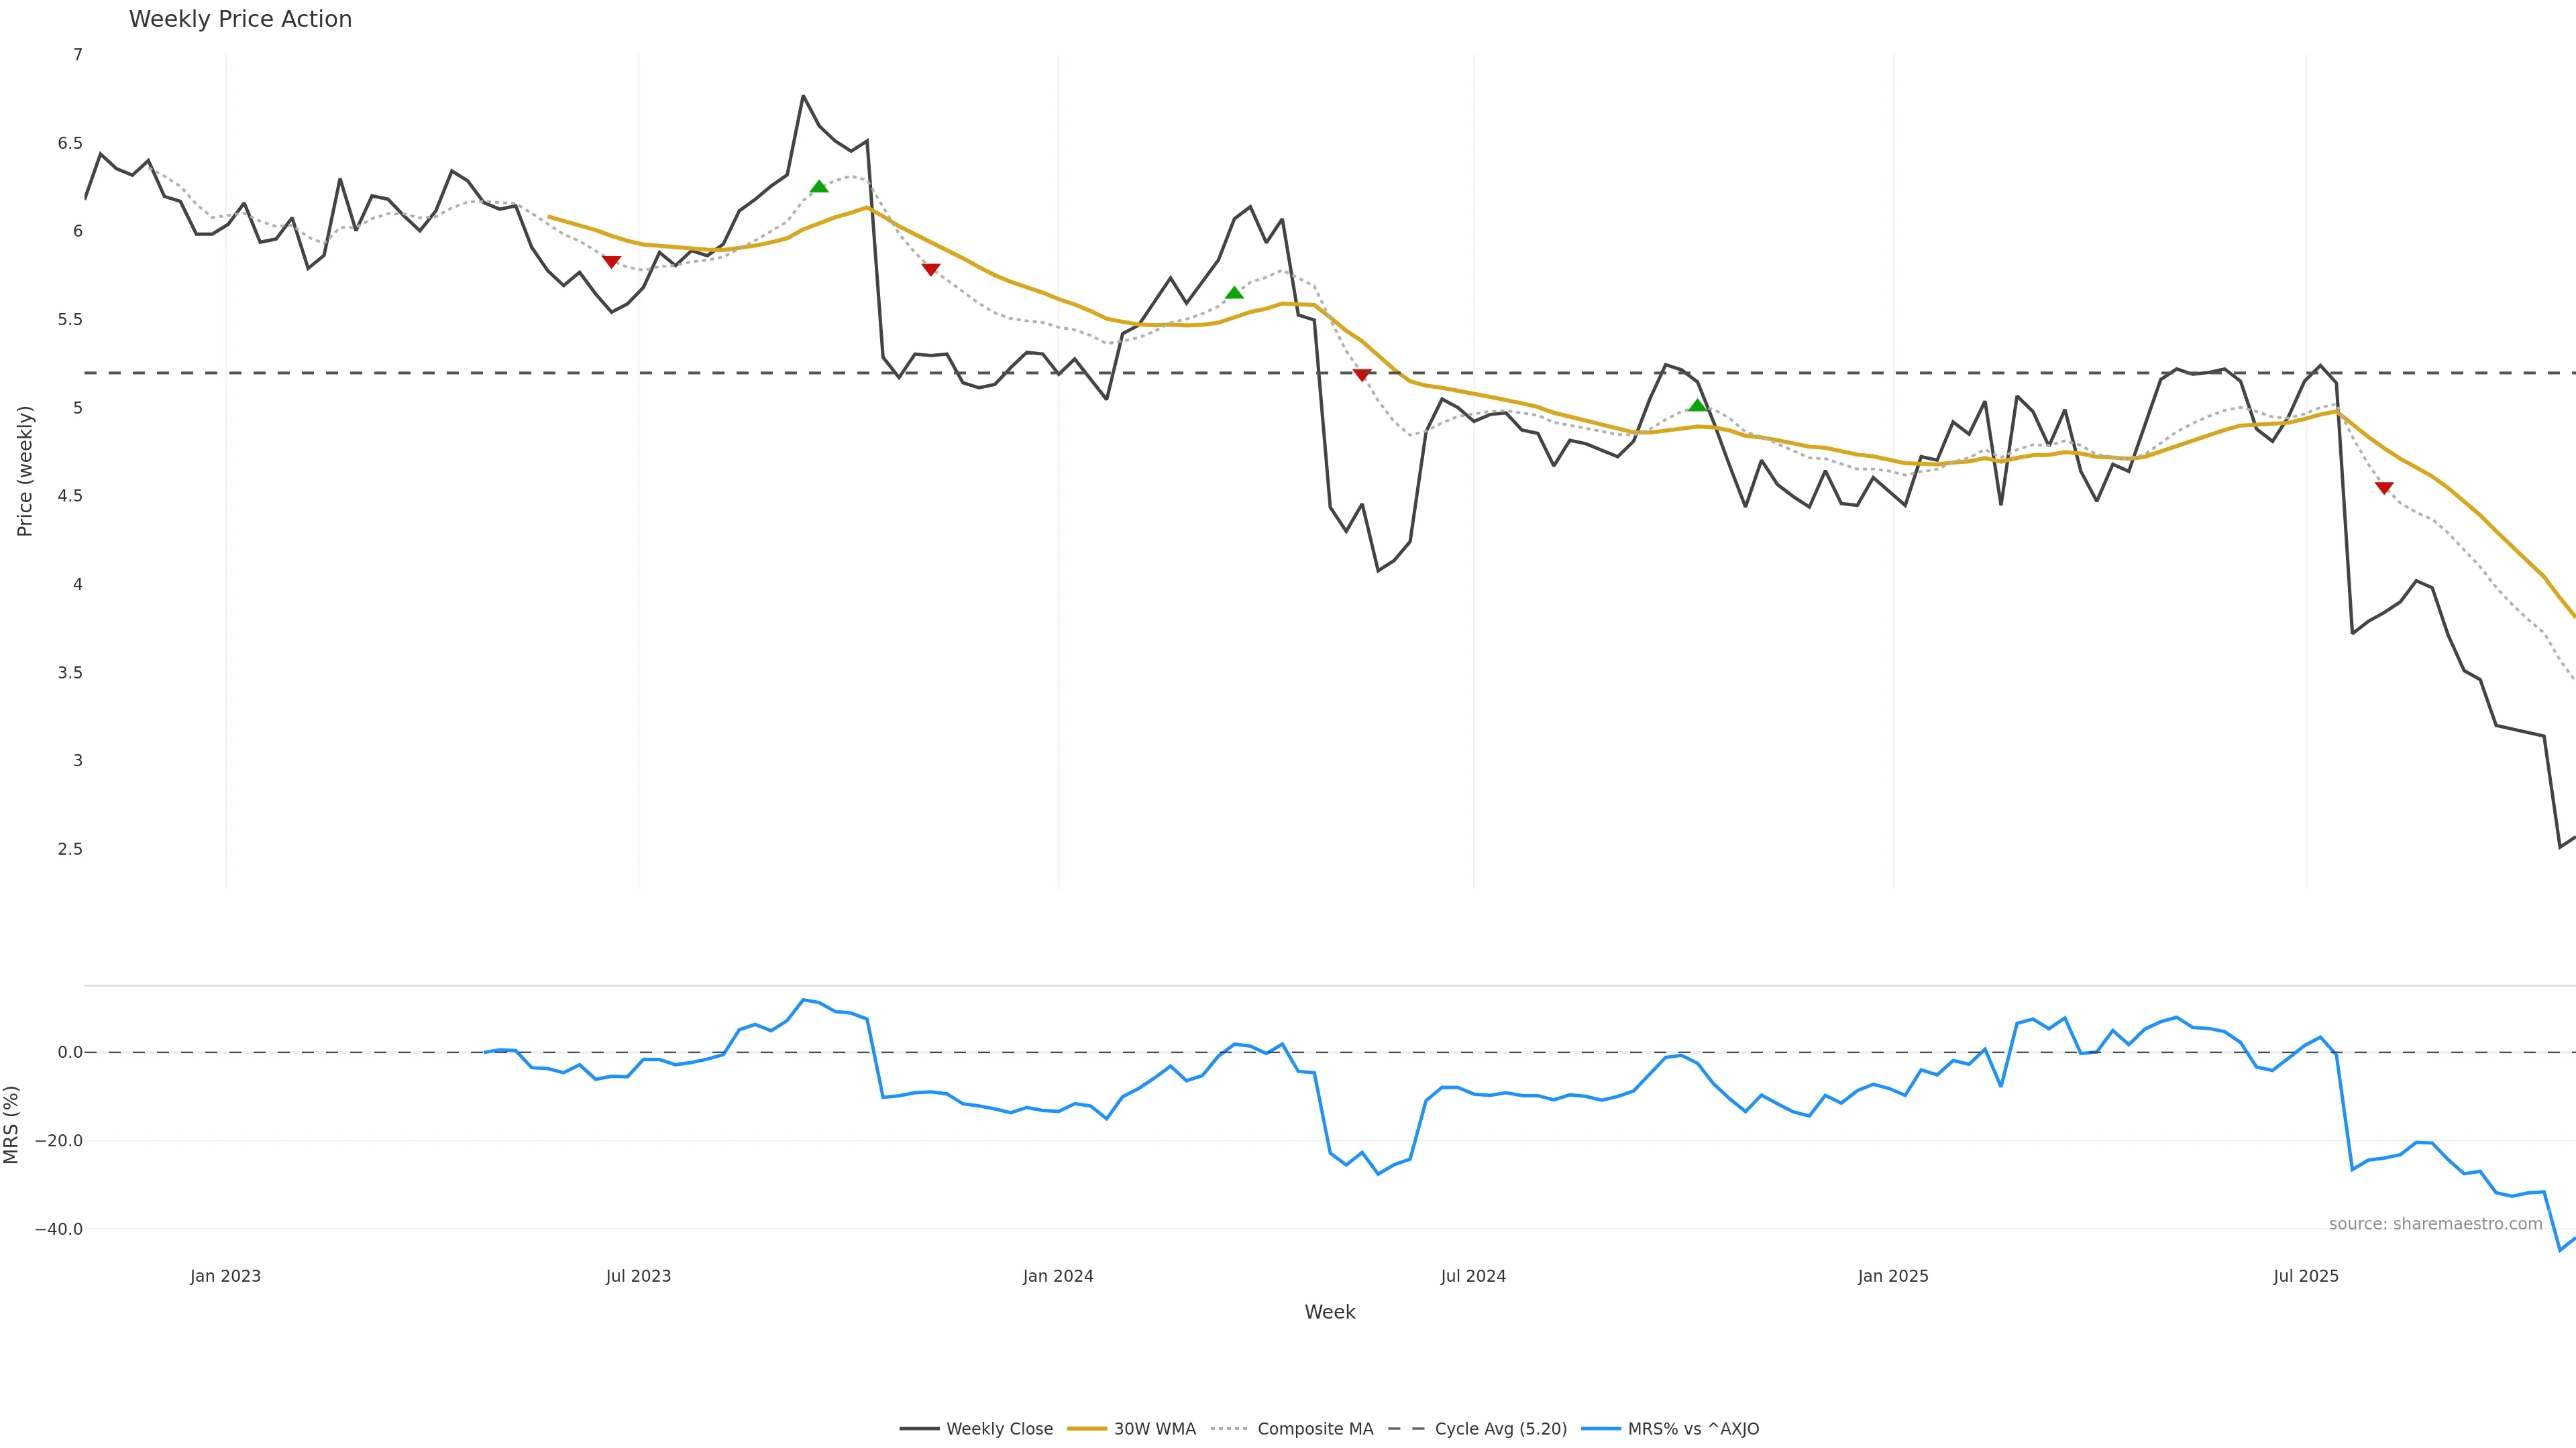Click the Price (weekly) y-axis title
The height and width of the screenshot is (1448, 2576).
25,471
